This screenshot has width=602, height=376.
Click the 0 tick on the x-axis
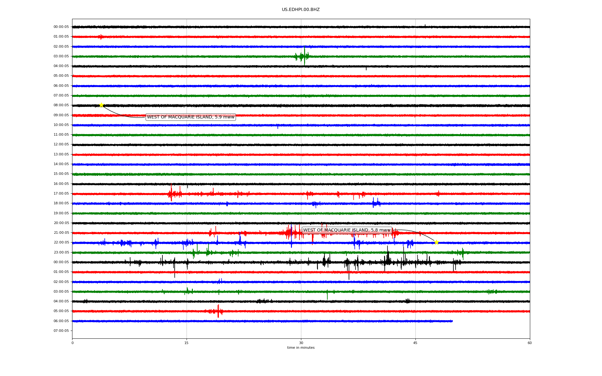(72, 343)
